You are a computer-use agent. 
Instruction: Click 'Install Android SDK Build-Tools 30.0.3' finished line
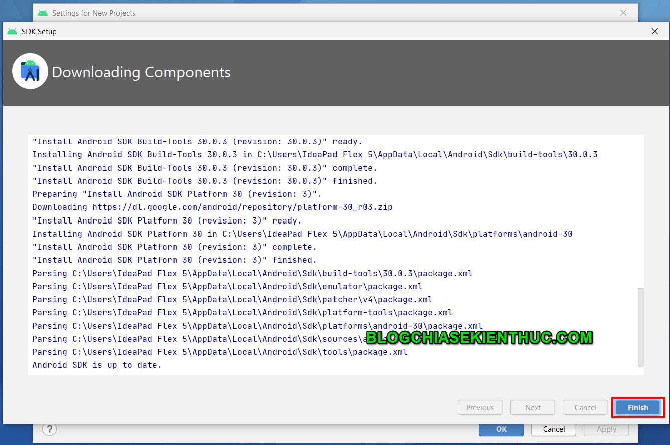click(205, 181)
